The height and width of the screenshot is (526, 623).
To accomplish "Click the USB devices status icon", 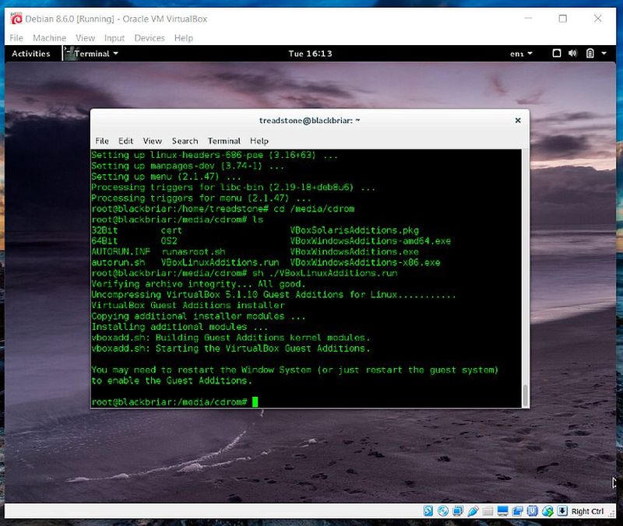I will point(473,511).
